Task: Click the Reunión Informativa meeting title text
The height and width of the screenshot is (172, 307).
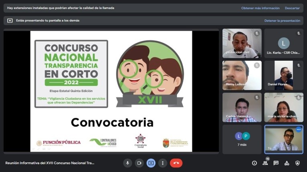Action: (x=50, y=163)
